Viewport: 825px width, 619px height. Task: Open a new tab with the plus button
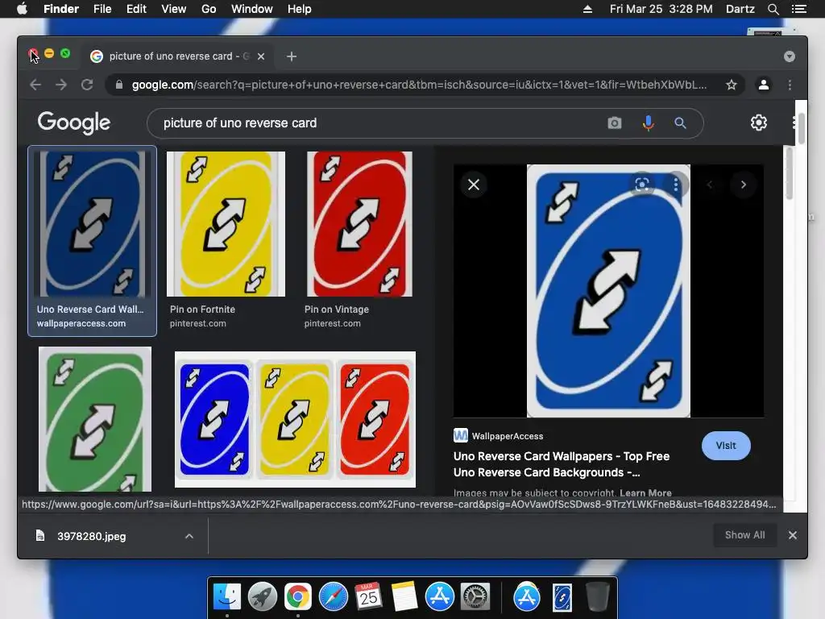click(x=292, y=56)
